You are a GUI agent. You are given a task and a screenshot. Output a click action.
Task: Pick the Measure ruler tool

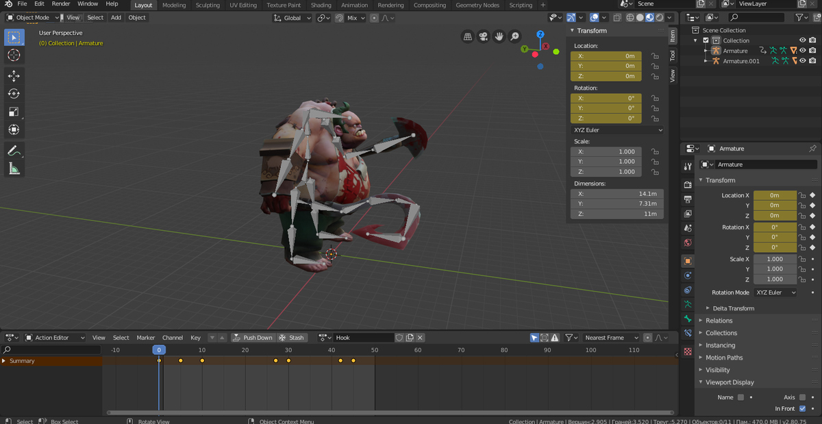pos(14,169)
